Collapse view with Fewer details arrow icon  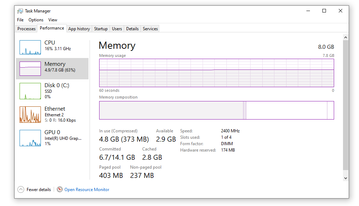[x=21, y=190]
